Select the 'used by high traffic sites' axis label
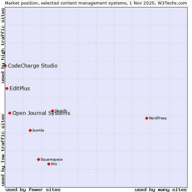192x192 pixels. point(3,46)
